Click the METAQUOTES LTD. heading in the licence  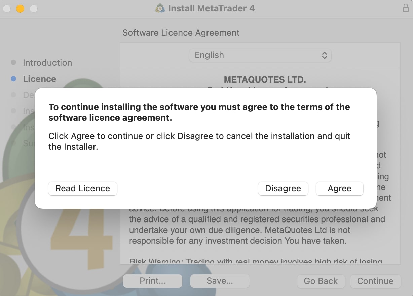tap(265, 80)
